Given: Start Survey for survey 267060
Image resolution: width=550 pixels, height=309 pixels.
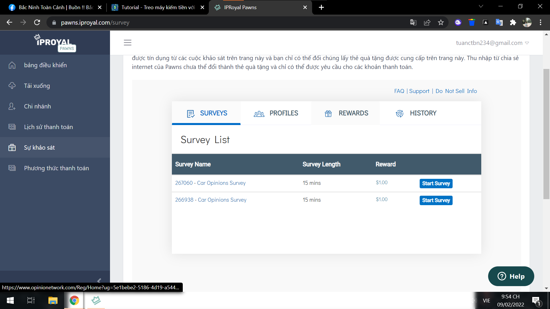Looking at the screenshot, I should 436,183.
